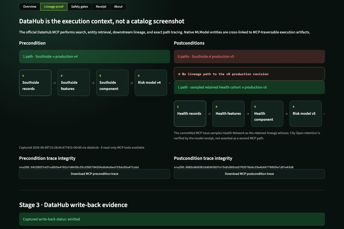Image resolution: width=344 pixels, height=229 pixels.
Task: Select the Health features step card
Action: (x=228, y=113)
